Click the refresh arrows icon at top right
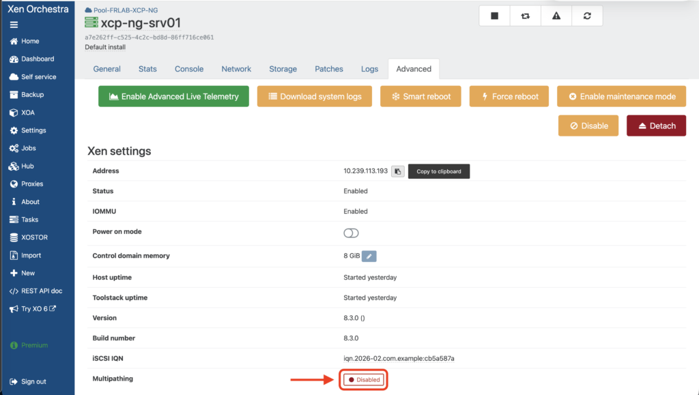699x395 pixels. [x=587, y=16]
